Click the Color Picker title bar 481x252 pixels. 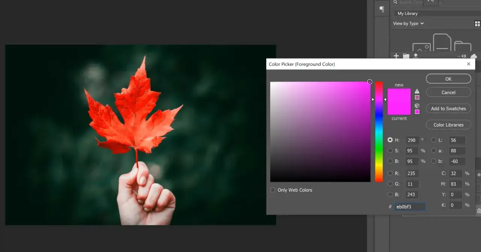click(338, 64)
